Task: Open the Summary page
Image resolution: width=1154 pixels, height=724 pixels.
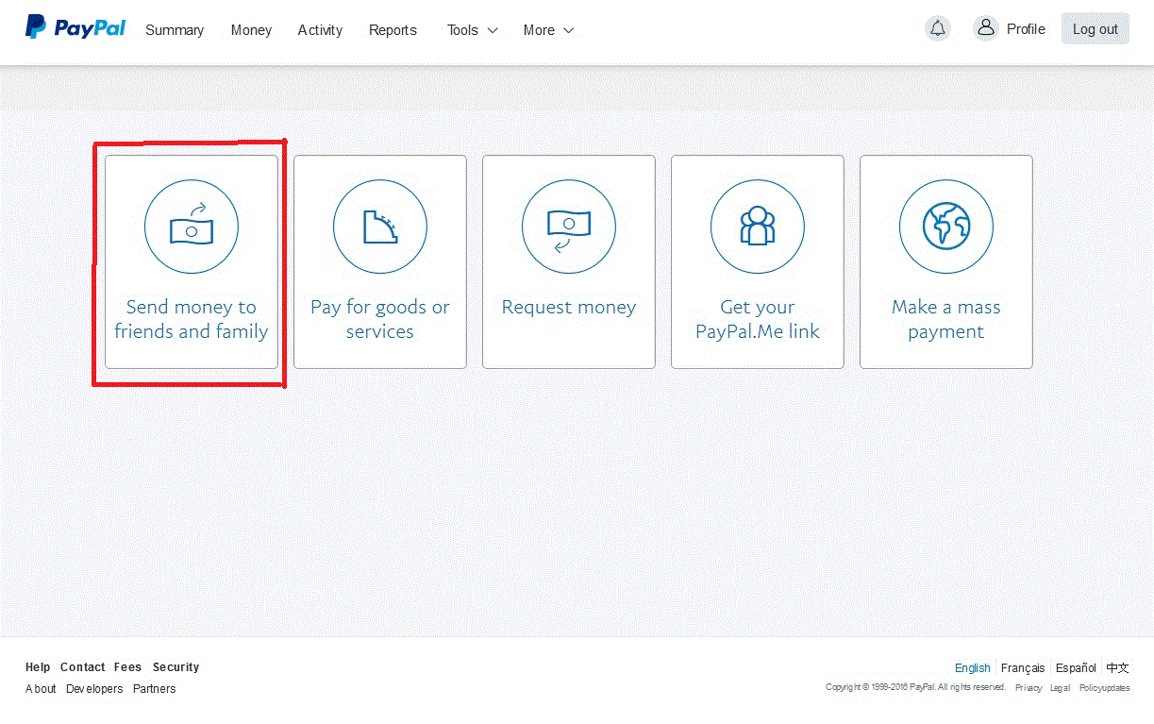Action: [x=175, y=30]
